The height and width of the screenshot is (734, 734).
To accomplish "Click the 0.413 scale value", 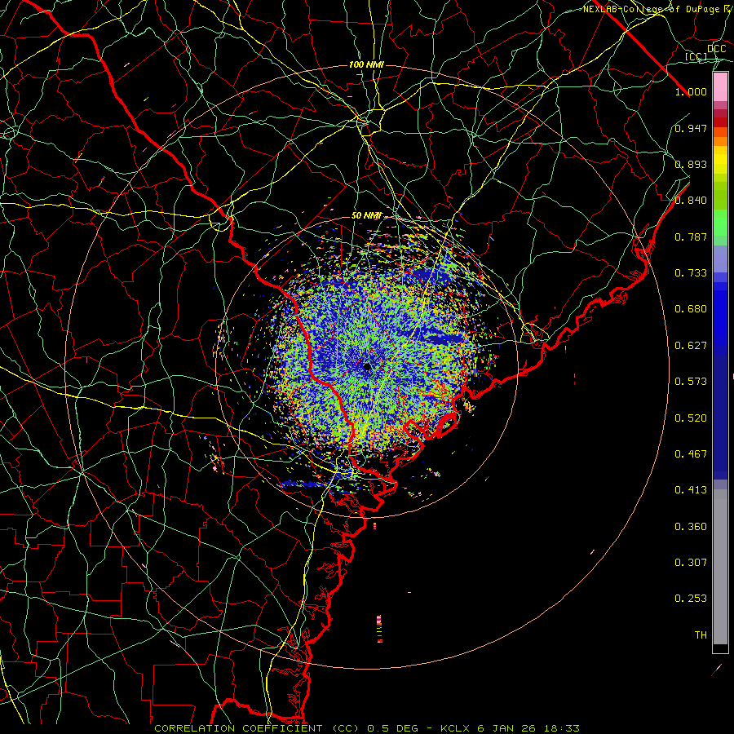I will pos(691,490).
